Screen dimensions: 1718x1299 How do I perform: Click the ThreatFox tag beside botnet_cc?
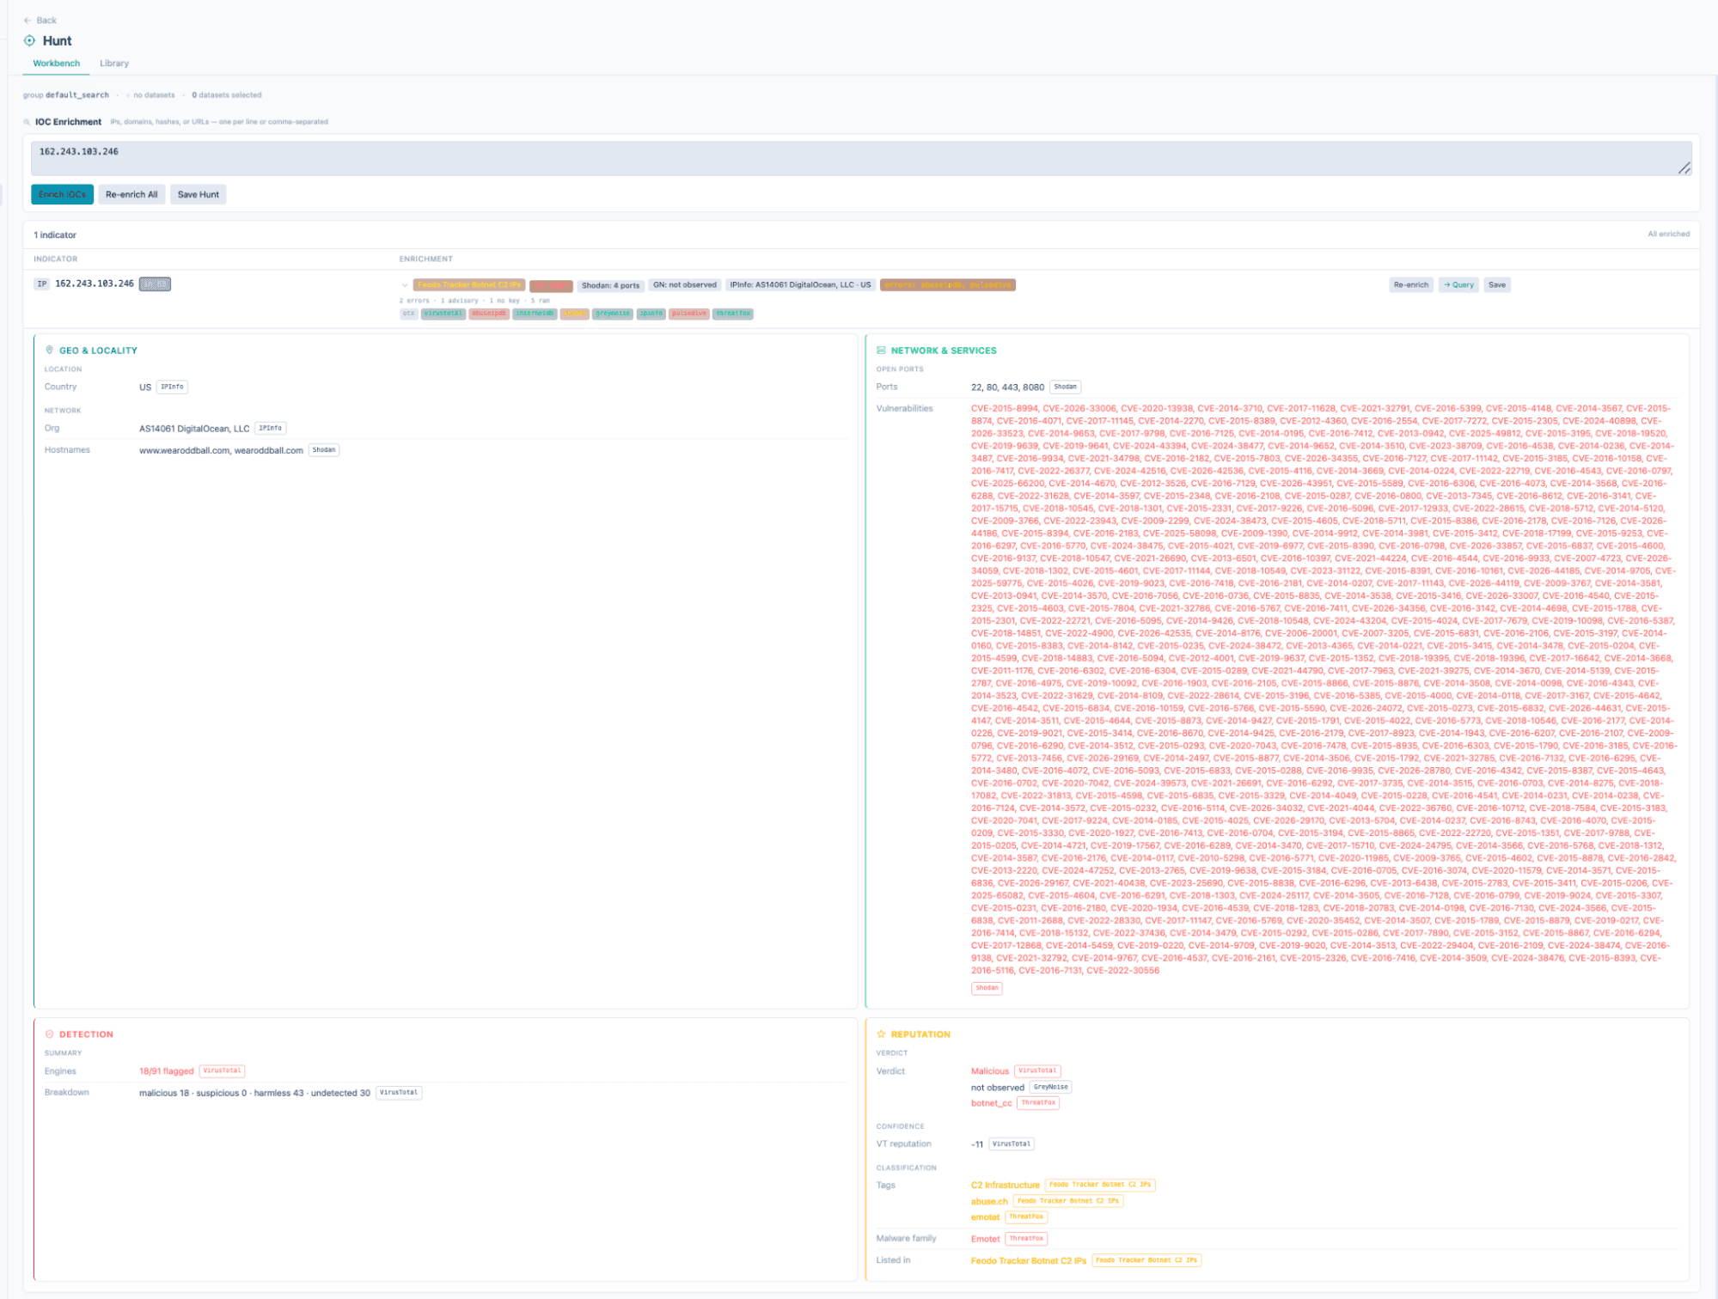[1038, 1103]
